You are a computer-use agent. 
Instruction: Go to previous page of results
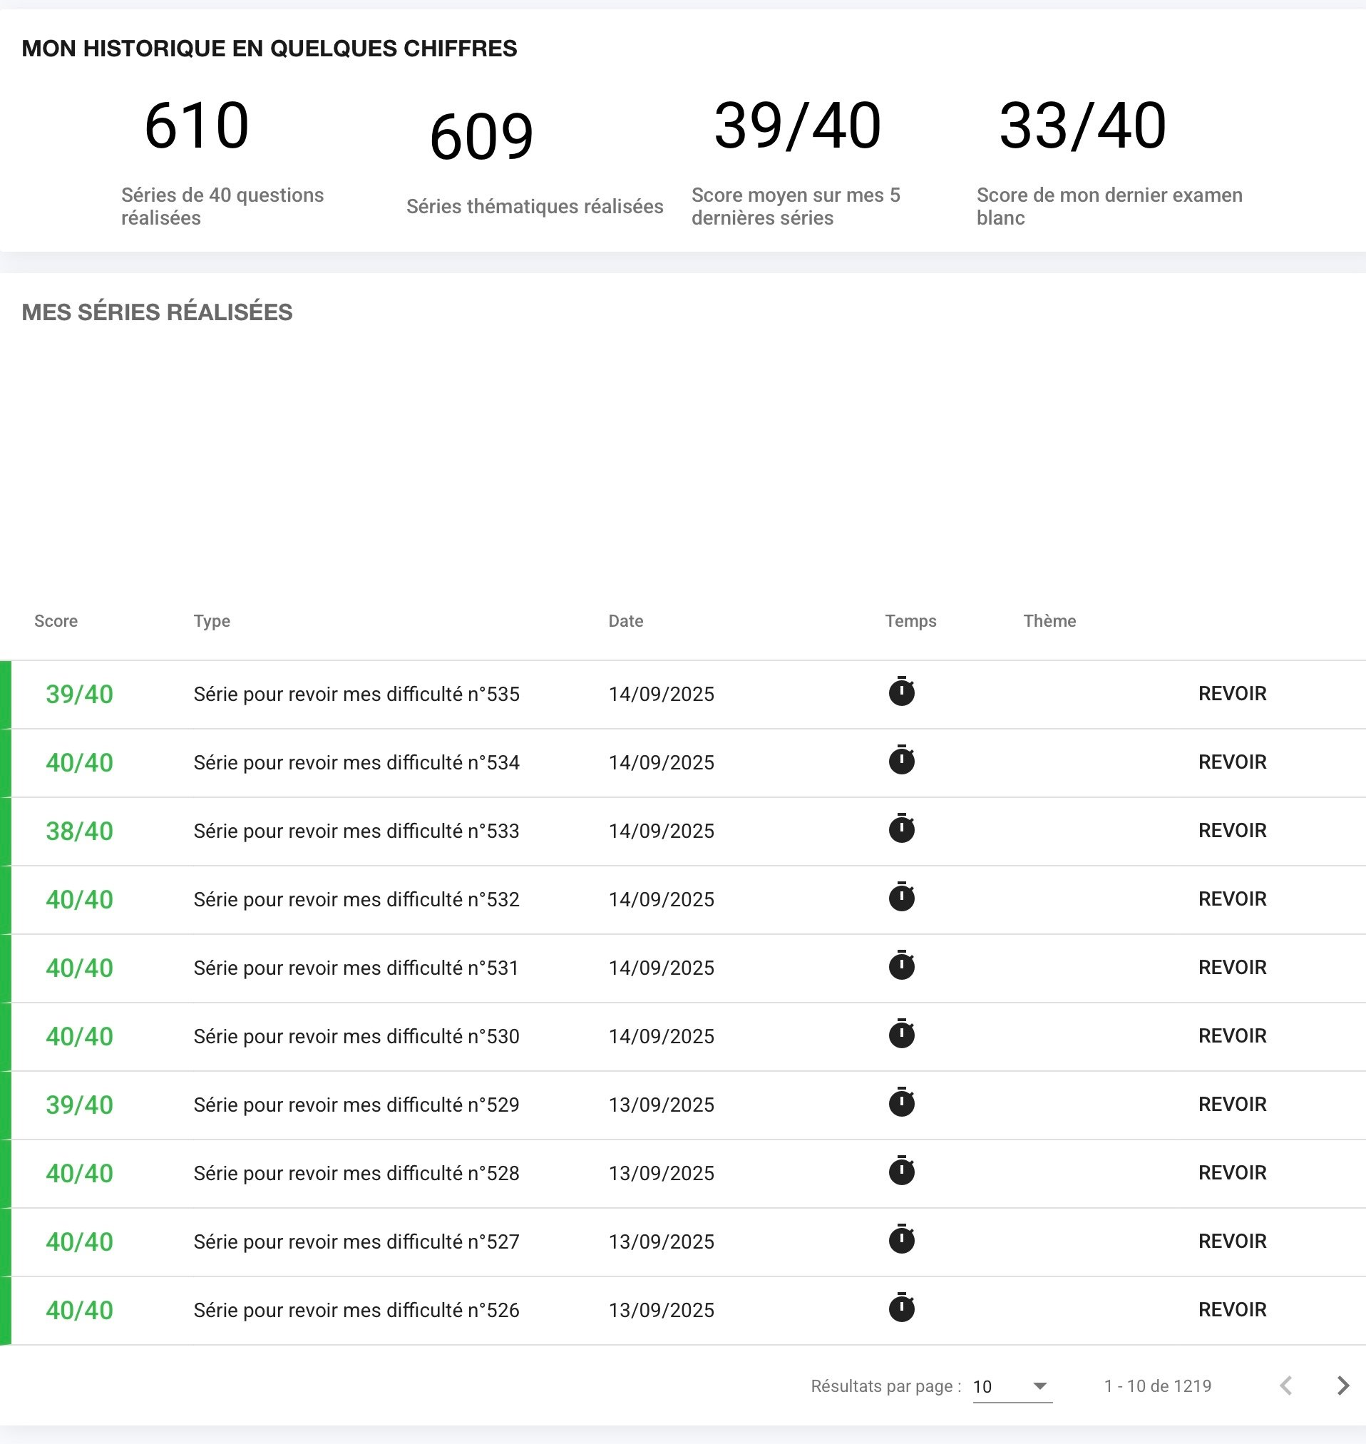tap(1286, 1386)
